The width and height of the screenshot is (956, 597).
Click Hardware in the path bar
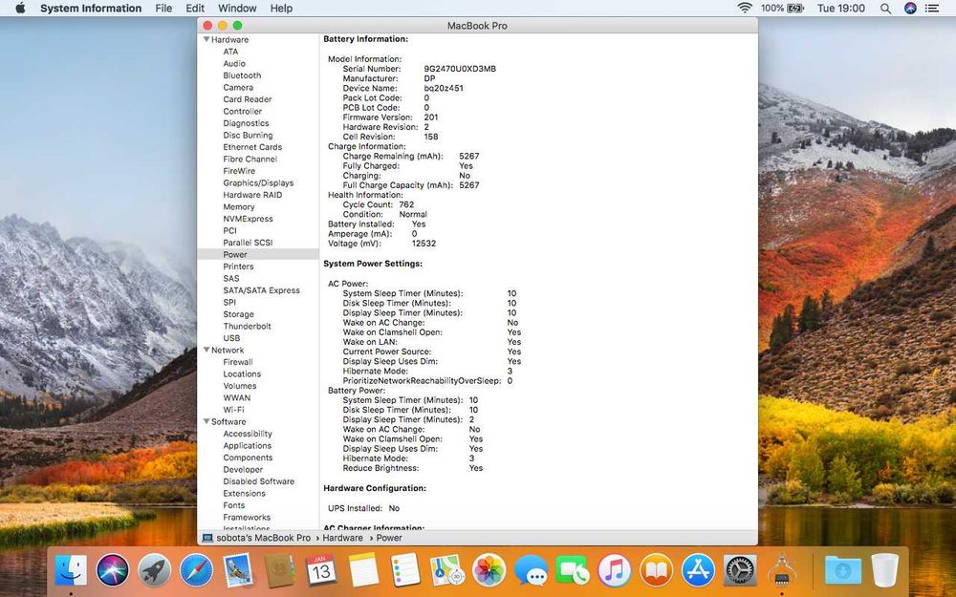pos(342,538)
